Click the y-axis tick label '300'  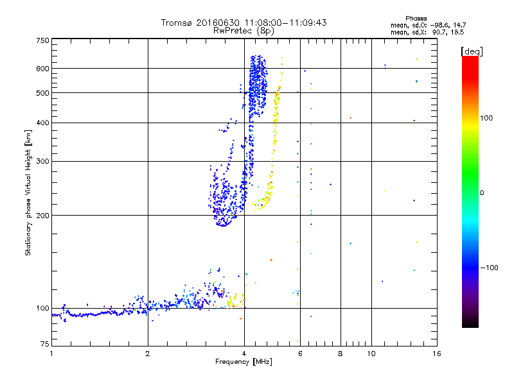(x=42, y=162)
